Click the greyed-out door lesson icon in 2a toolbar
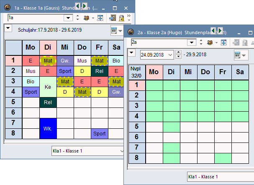Image resolution: width=254 pixels, height=185 pixels. [x=236, y=42]
